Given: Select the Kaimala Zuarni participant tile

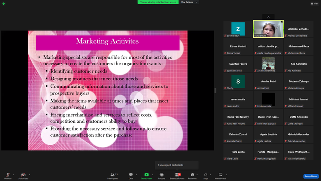Looking at the screenshot, I should (x=238, y=135).
